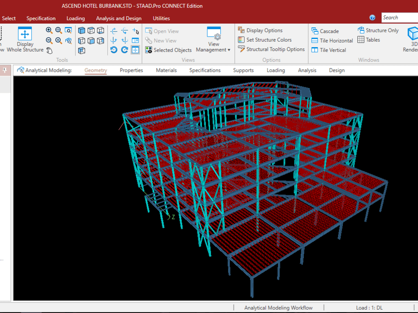Click the Spin Right circular arrow
The height and width of the screenshot is (313, 418).
[125, 50]
